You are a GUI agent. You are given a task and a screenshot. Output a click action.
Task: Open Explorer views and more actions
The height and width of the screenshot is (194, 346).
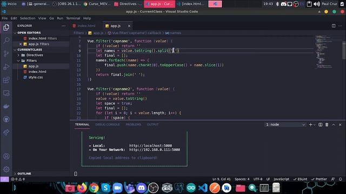click(x=64, y=26)
